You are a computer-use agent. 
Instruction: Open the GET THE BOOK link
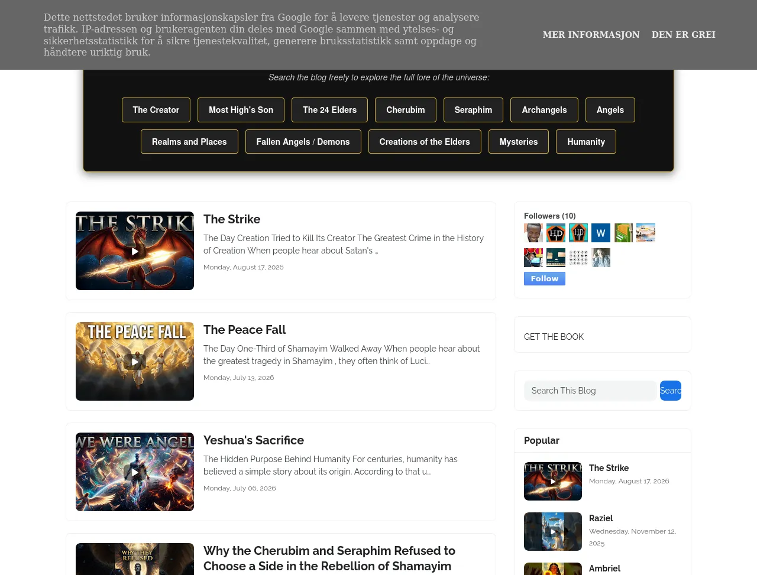coord(554,337)
